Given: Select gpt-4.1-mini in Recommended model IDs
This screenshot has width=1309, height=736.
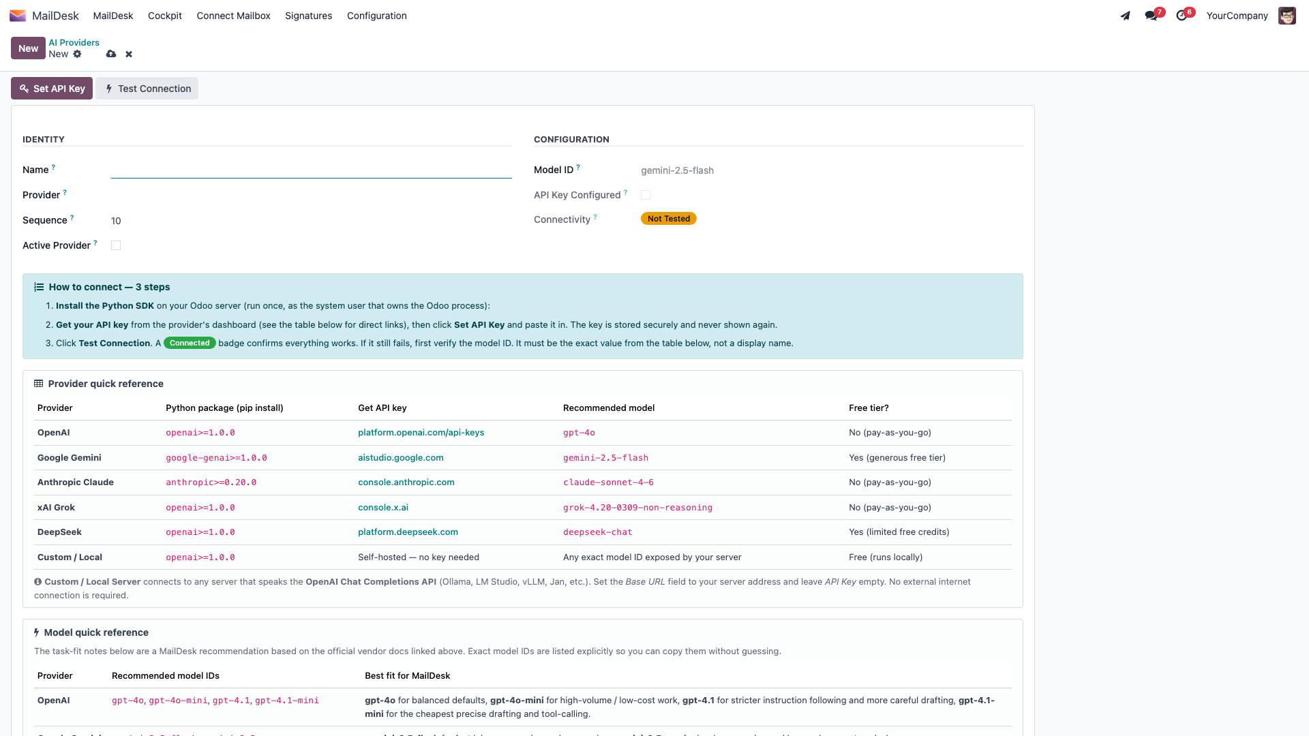Looking at the screenshot, I should (x=286, y=701).
